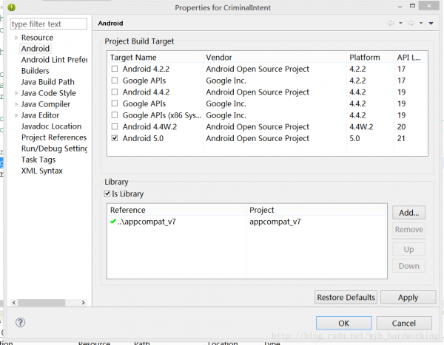Confirm with the OK button

coord(344,323)
